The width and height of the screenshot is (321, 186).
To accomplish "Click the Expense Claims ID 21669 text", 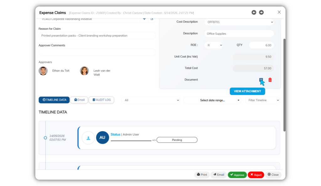I will [87, 13].
